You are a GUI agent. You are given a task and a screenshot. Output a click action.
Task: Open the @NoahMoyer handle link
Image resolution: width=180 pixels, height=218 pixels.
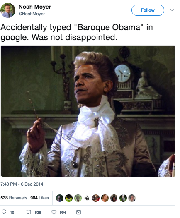click(32, 14)
